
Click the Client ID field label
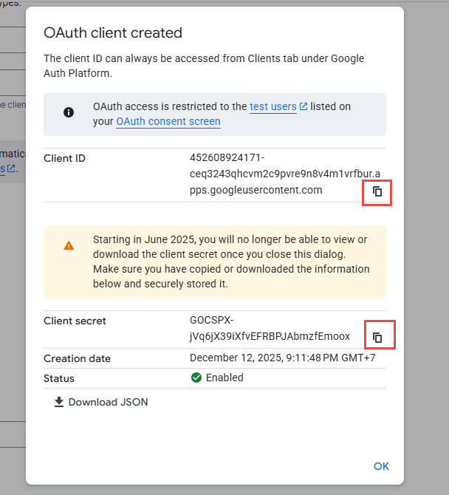(x=64, y=158)
